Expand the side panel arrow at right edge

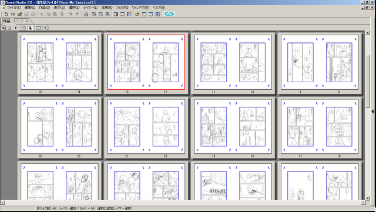point(372,111)
